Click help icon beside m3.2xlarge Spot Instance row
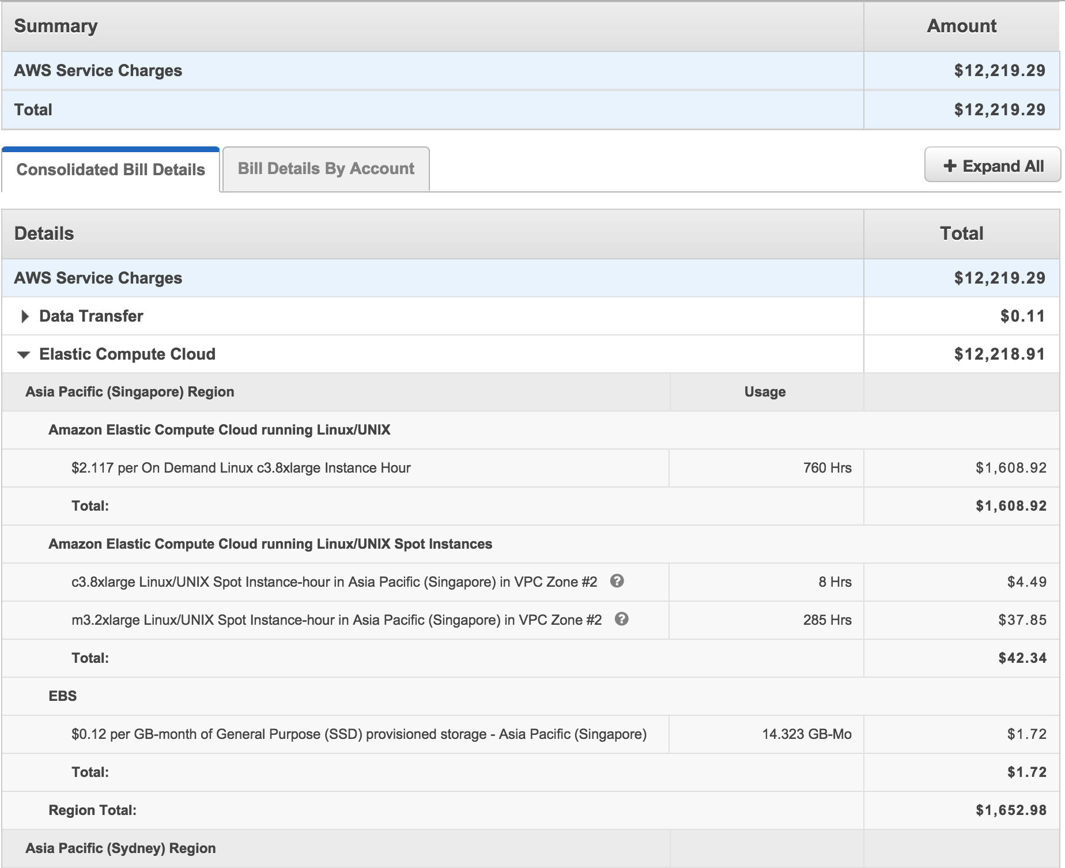Image resolution: width=1065 pixels, height=868 pixels. (x=621, y=619)
